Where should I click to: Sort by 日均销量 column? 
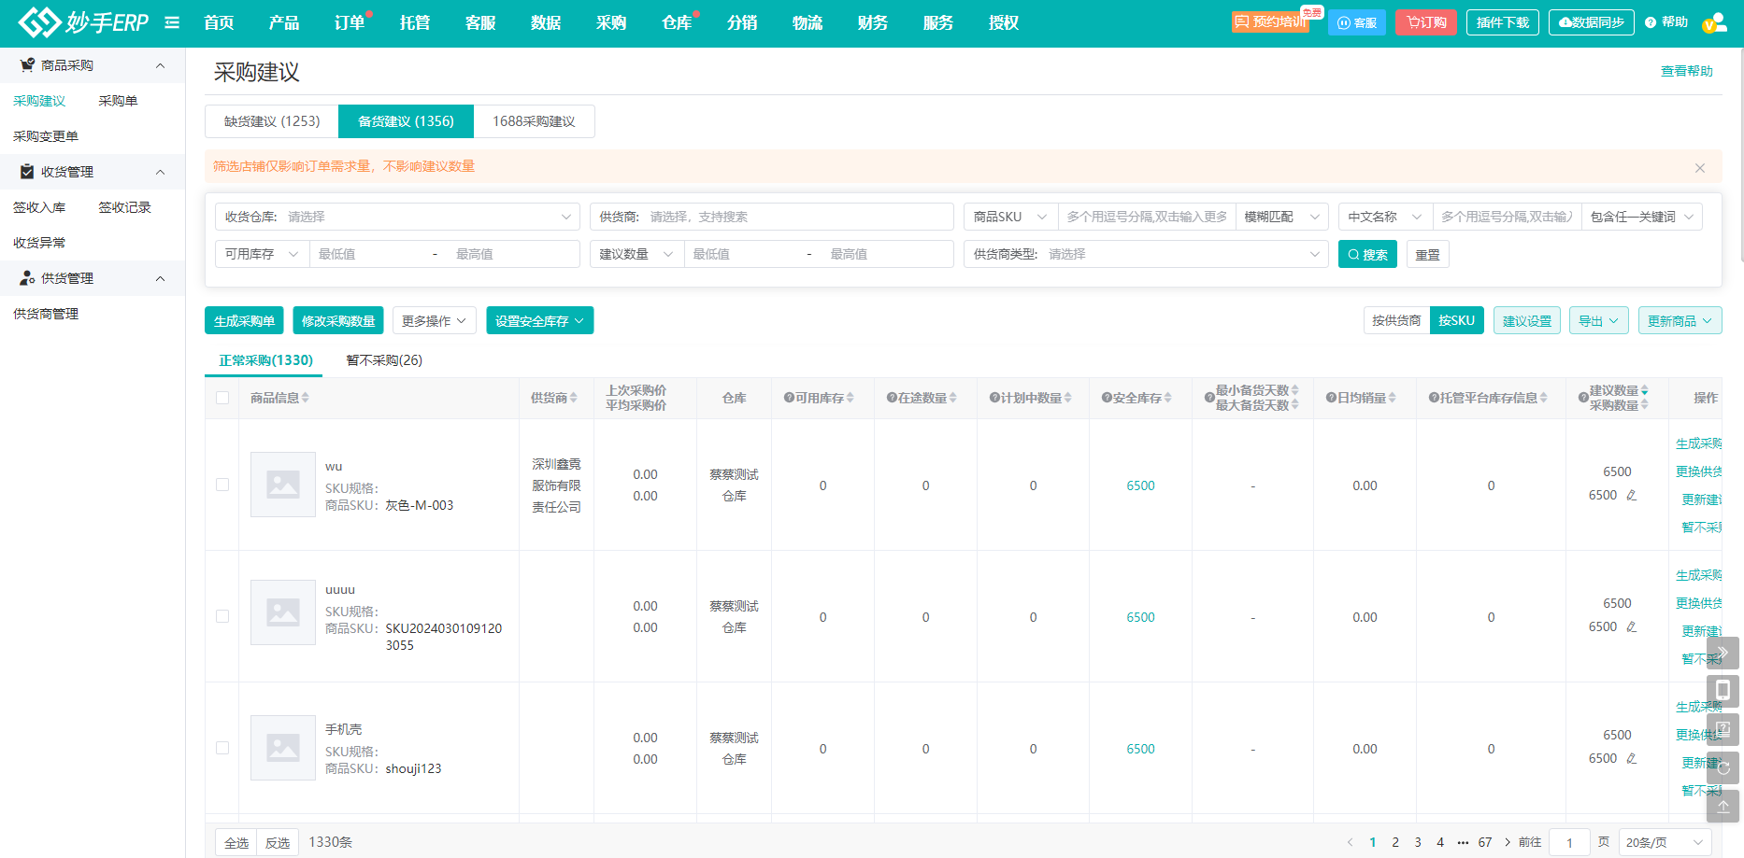click(x=1392, y=398)
